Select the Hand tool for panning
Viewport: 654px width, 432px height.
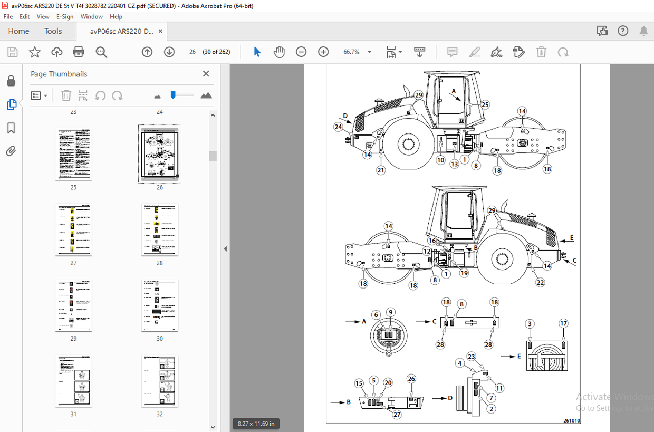click(279, 52)
